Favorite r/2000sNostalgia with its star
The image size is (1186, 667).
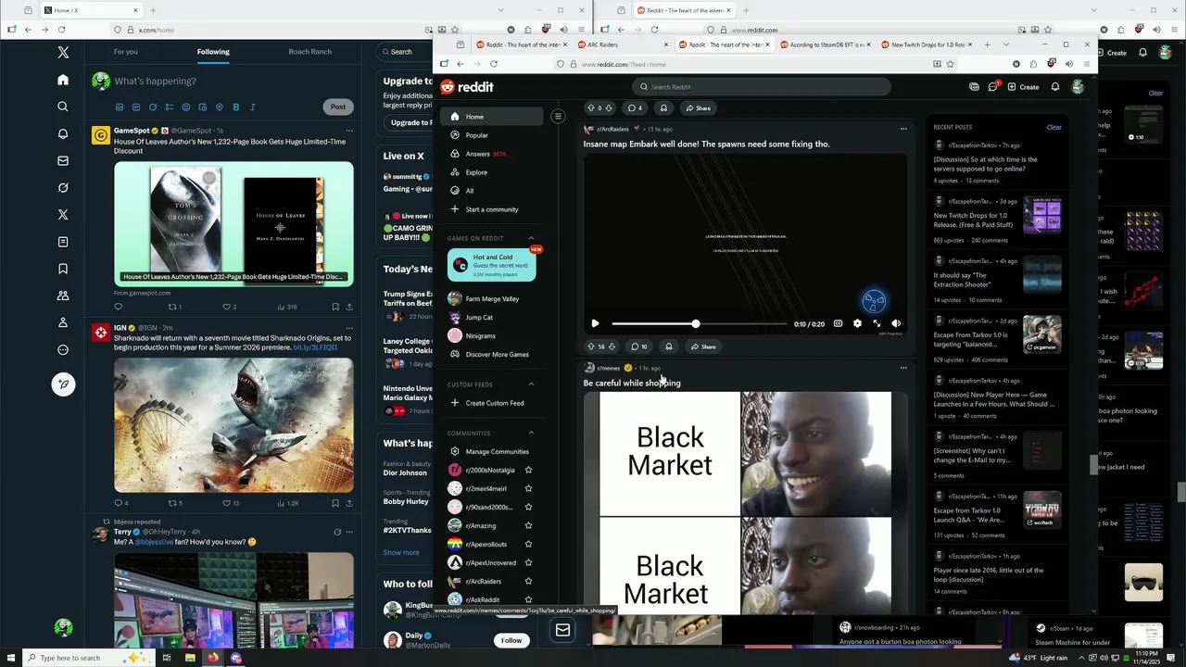coord(528,470)
